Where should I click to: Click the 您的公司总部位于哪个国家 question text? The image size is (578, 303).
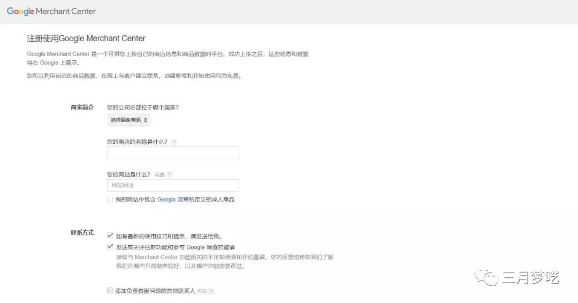143,107
